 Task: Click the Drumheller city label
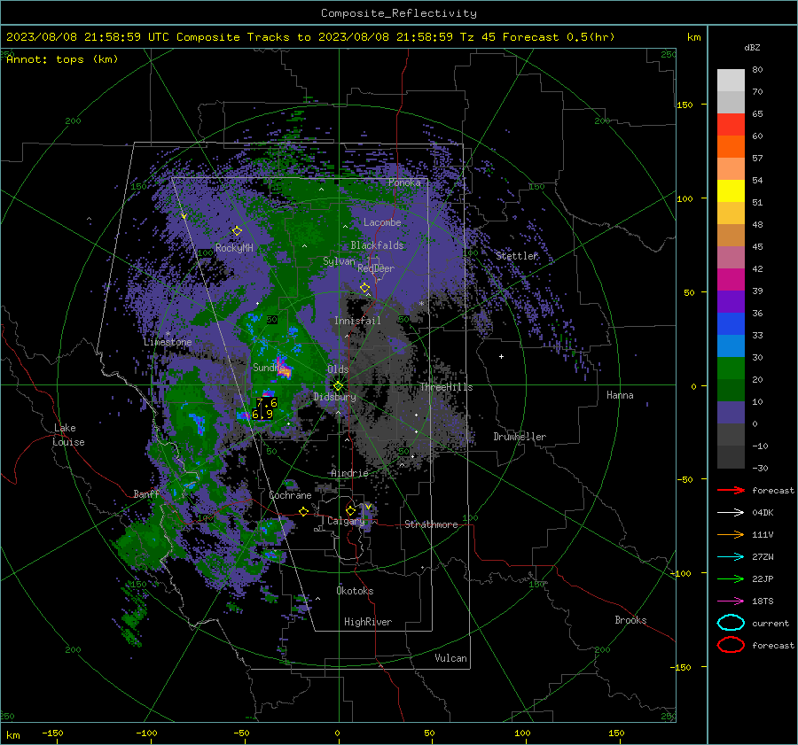pyautogui.click(x=520, y=437)
